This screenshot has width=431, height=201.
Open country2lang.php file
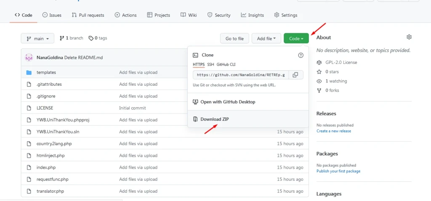point(54,144)
